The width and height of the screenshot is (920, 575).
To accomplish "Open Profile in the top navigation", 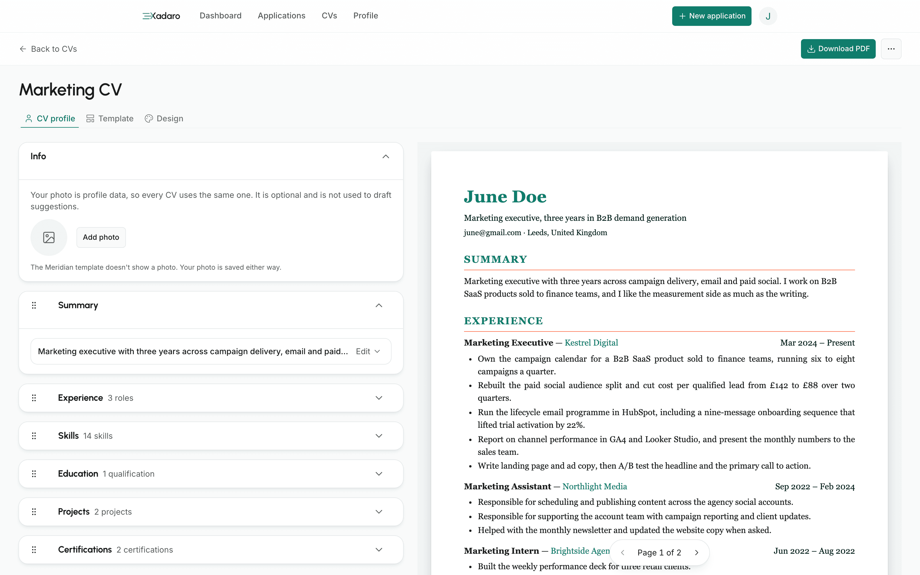I will [x=365, y=16].
